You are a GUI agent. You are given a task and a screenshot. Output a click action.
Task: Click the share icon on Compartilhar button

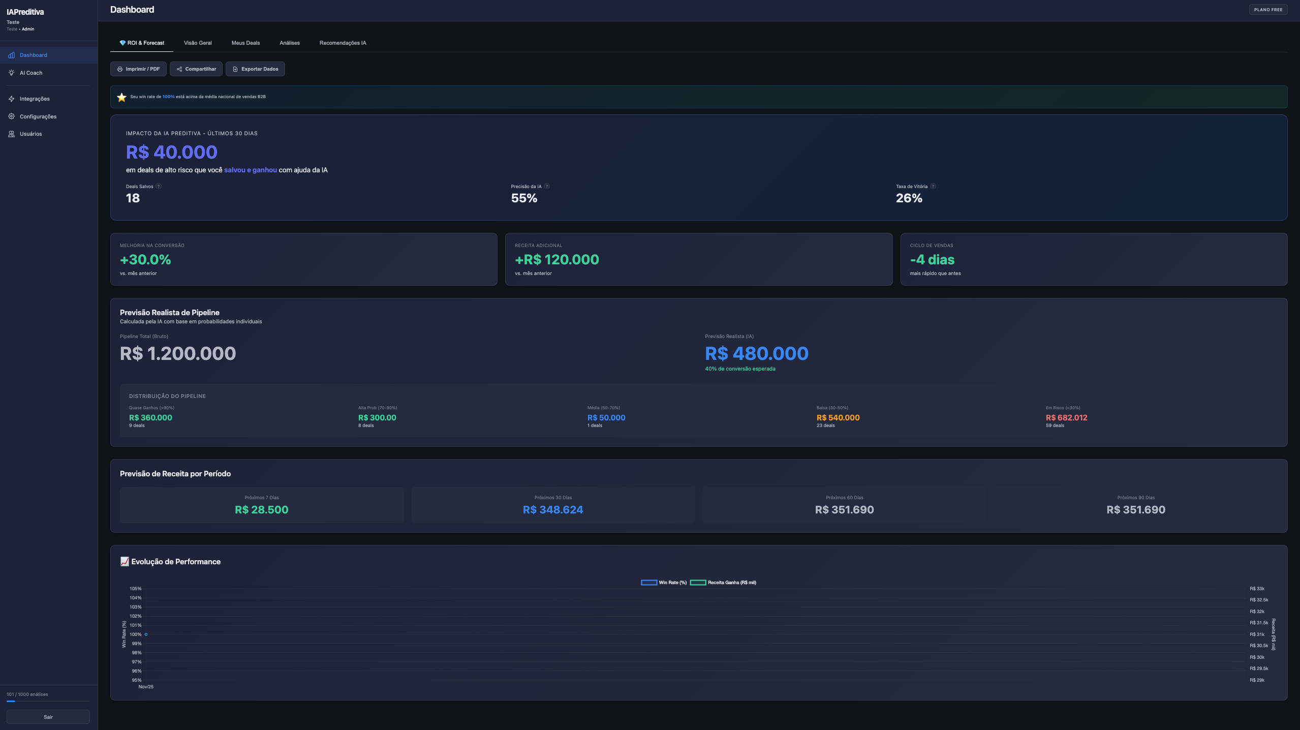(x=180, y=69)
